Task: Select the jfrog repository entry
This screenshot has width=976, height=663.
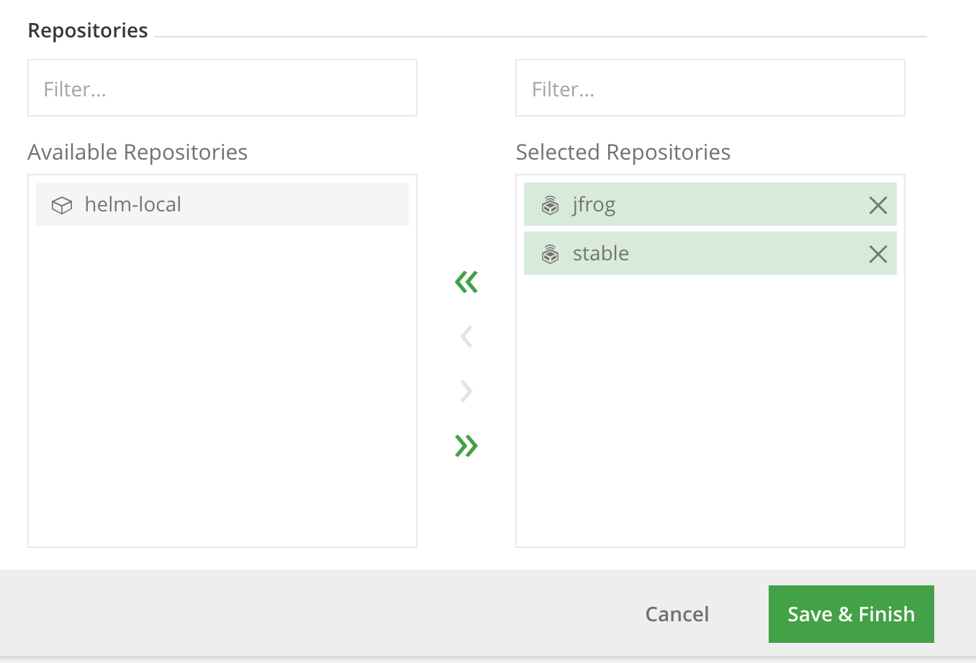Action: click(648, 205)
